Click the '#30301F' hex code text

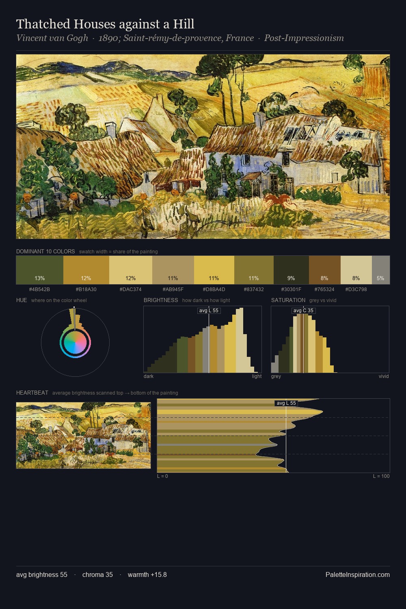291,289
